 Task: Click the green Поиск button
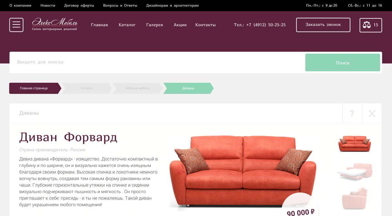(343, 63)
